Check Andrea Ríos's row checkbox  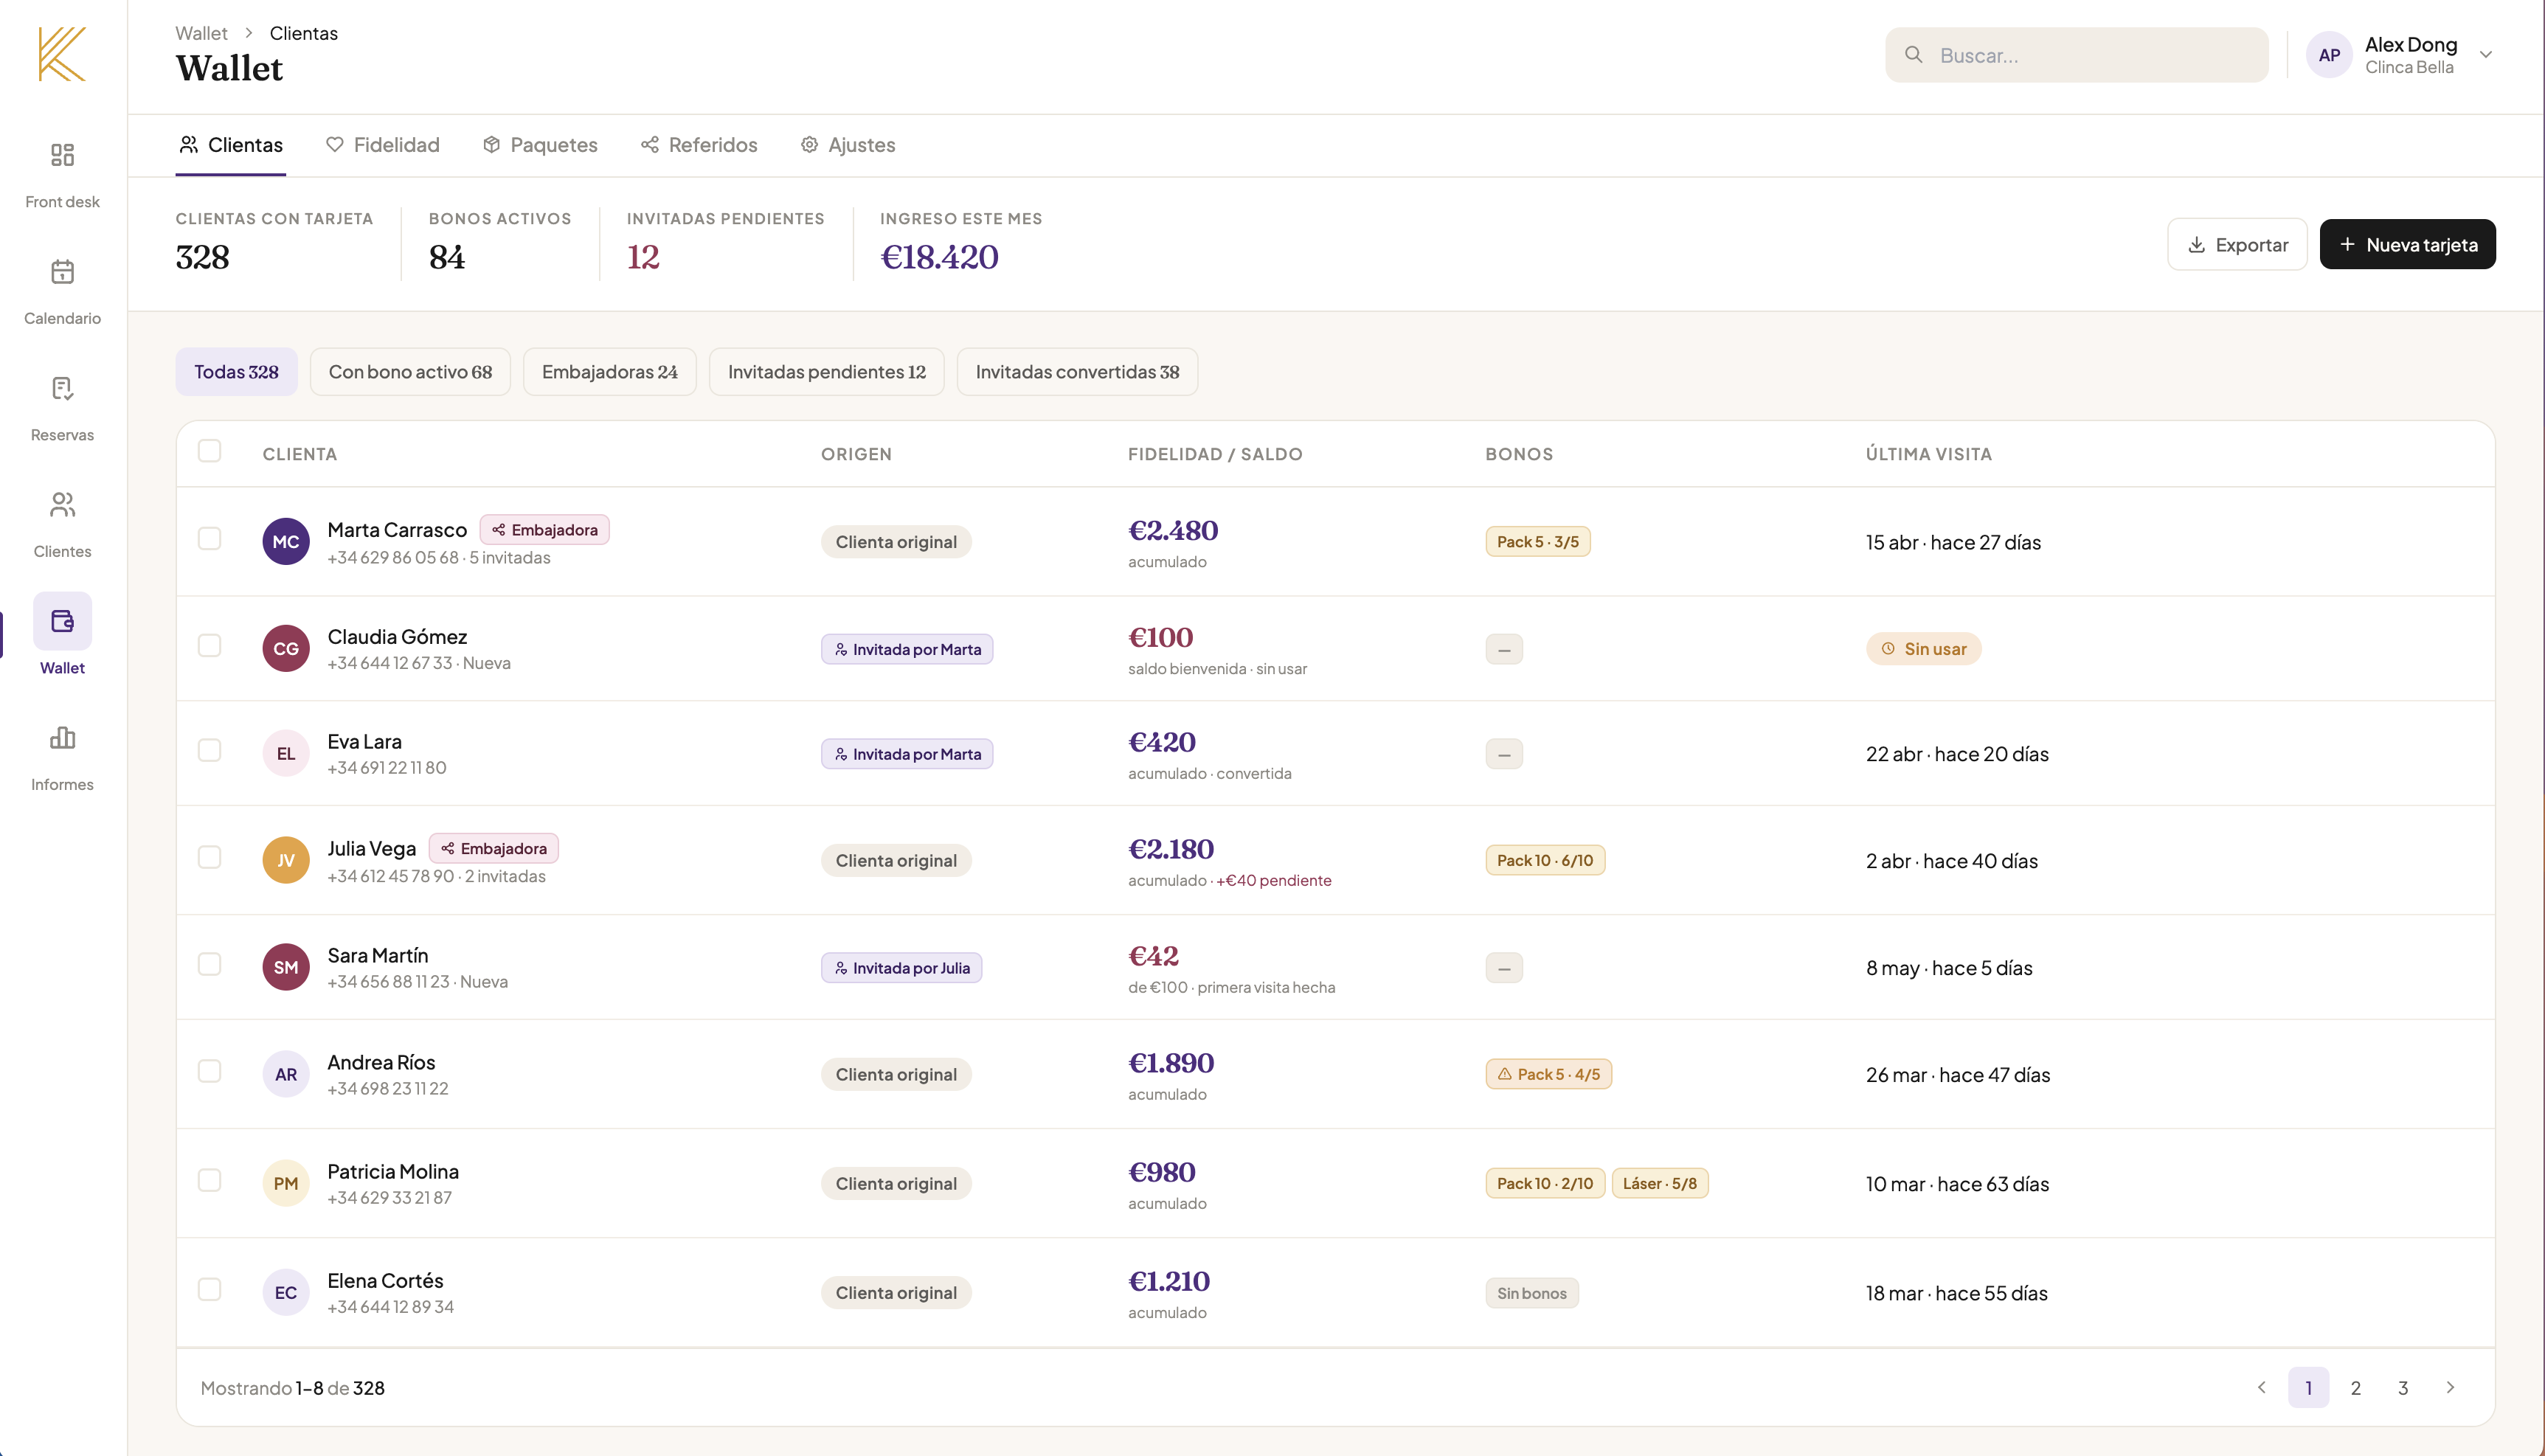pos(209,1071)
